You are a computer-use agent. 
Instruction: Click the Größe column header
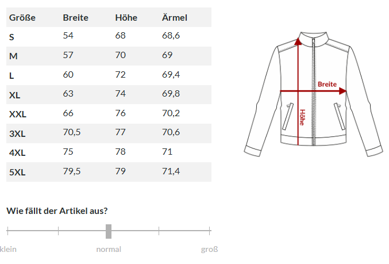coord(22,17)
